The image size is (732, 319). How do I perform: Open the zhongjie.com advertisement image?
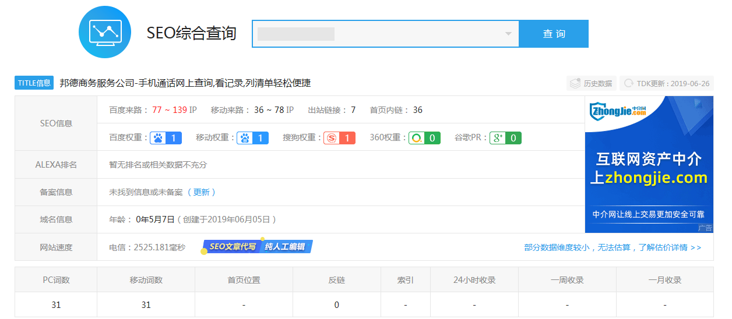pos(649,164)
